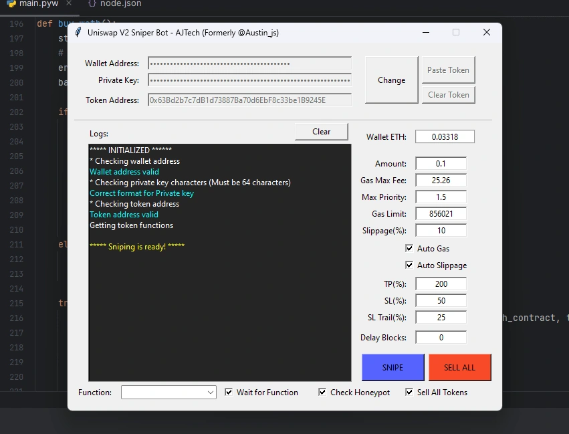This screenshot has width=569, height=434.
Task: Close the main.pyw editor tab
Action: (69, 3)
